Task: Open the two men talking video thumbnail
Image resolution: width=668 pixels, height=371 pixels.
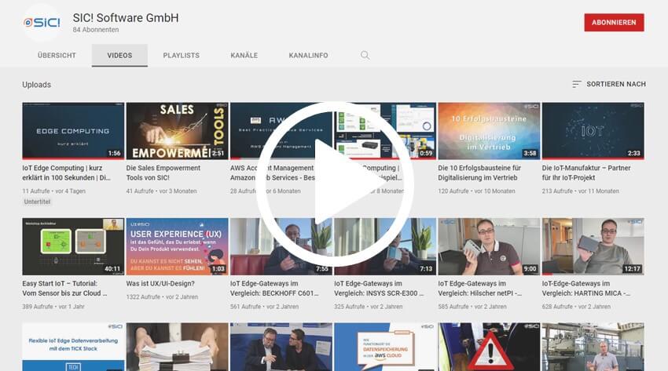Action: [x=281, y=347]
